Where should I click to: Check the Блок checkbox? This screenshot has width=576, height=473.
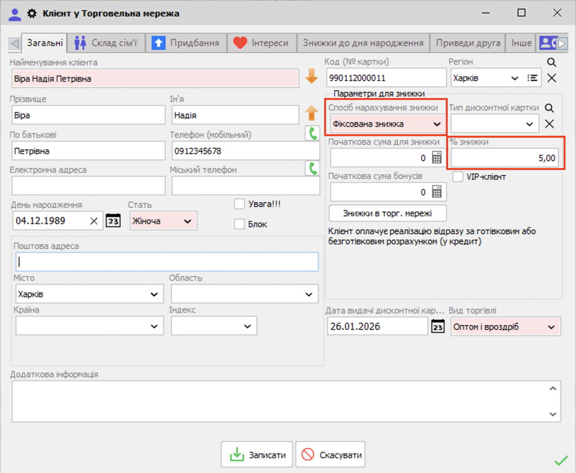[239, 224]
